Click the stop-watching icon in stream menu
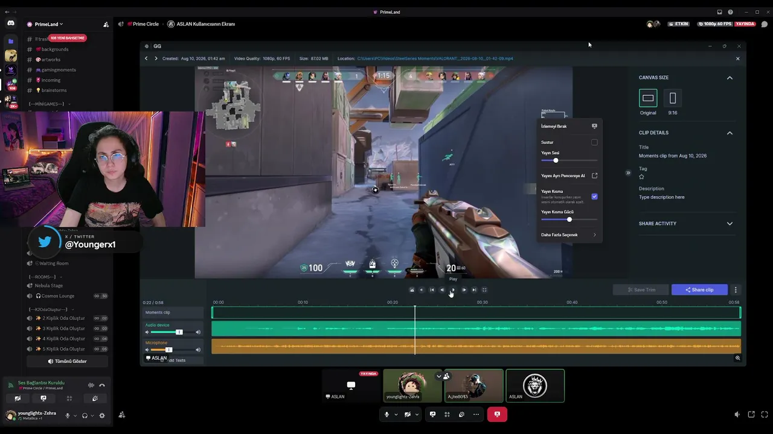Viewport: 773px width, 434px height. (594, 127)
